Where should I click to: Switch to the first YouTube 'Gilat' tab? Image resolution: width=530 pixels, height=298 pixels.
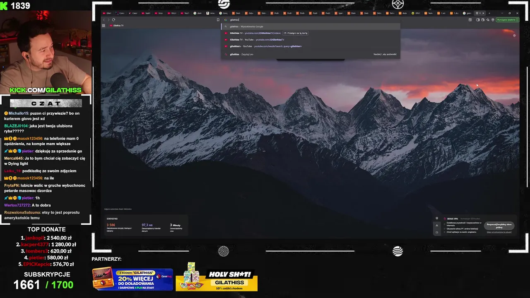click(107, 13)
